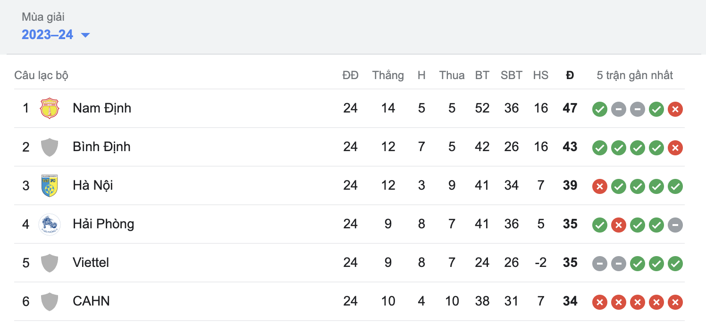Click Hải Phòng's gray draw result icon

675,225
